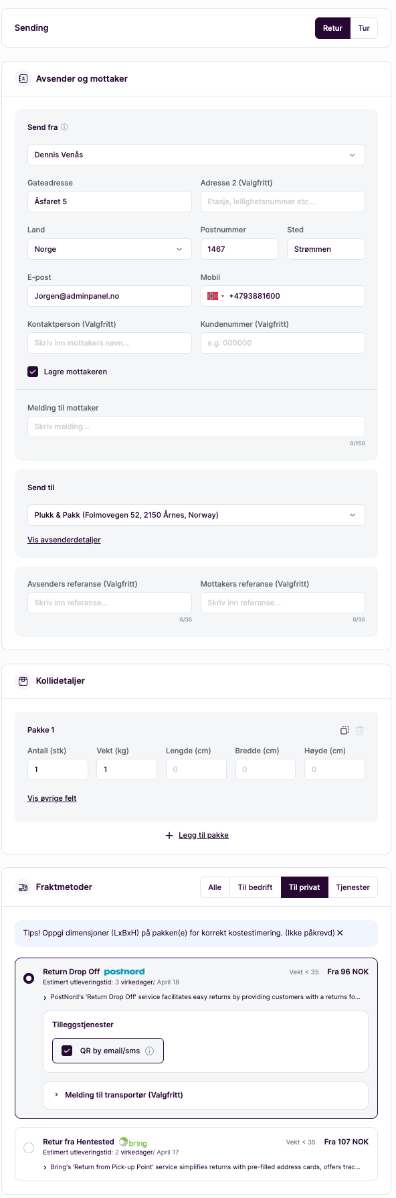
Task: Dismiss the dimensions tip with the X icon
Action: (340, 933)
